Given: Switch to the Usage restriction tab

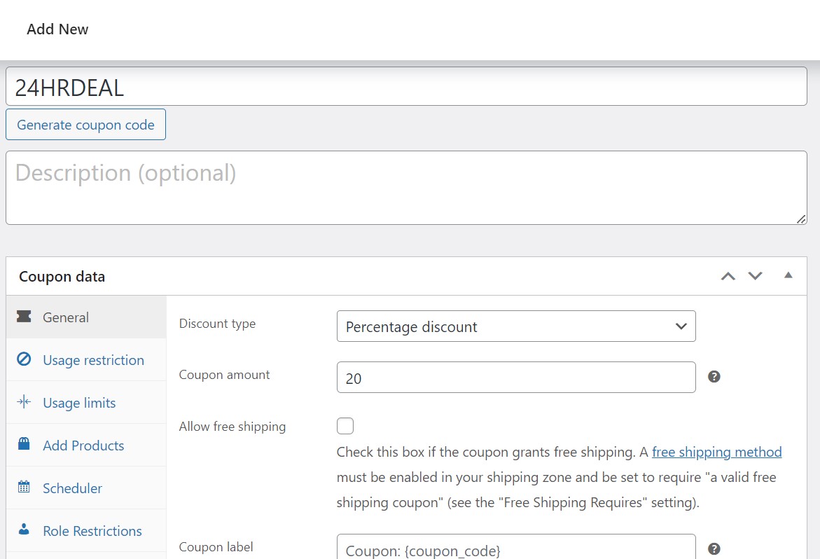Looking at the screenshot, I should 93,360.
